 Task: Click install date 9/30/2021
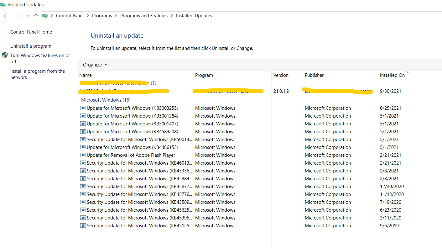coord(391,91)
